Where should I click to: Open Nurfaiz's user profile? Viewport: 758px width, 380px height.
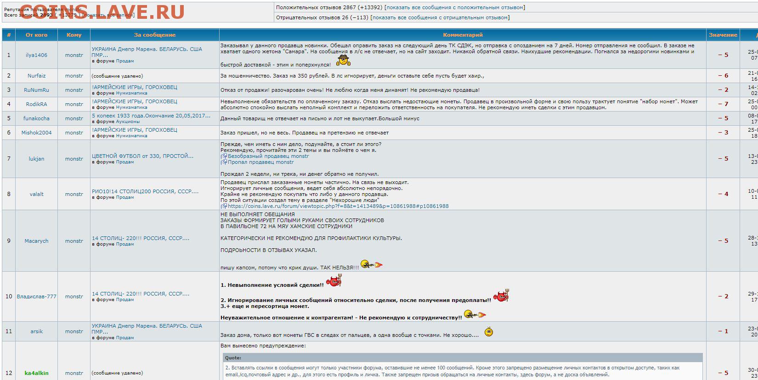point(36,76)
